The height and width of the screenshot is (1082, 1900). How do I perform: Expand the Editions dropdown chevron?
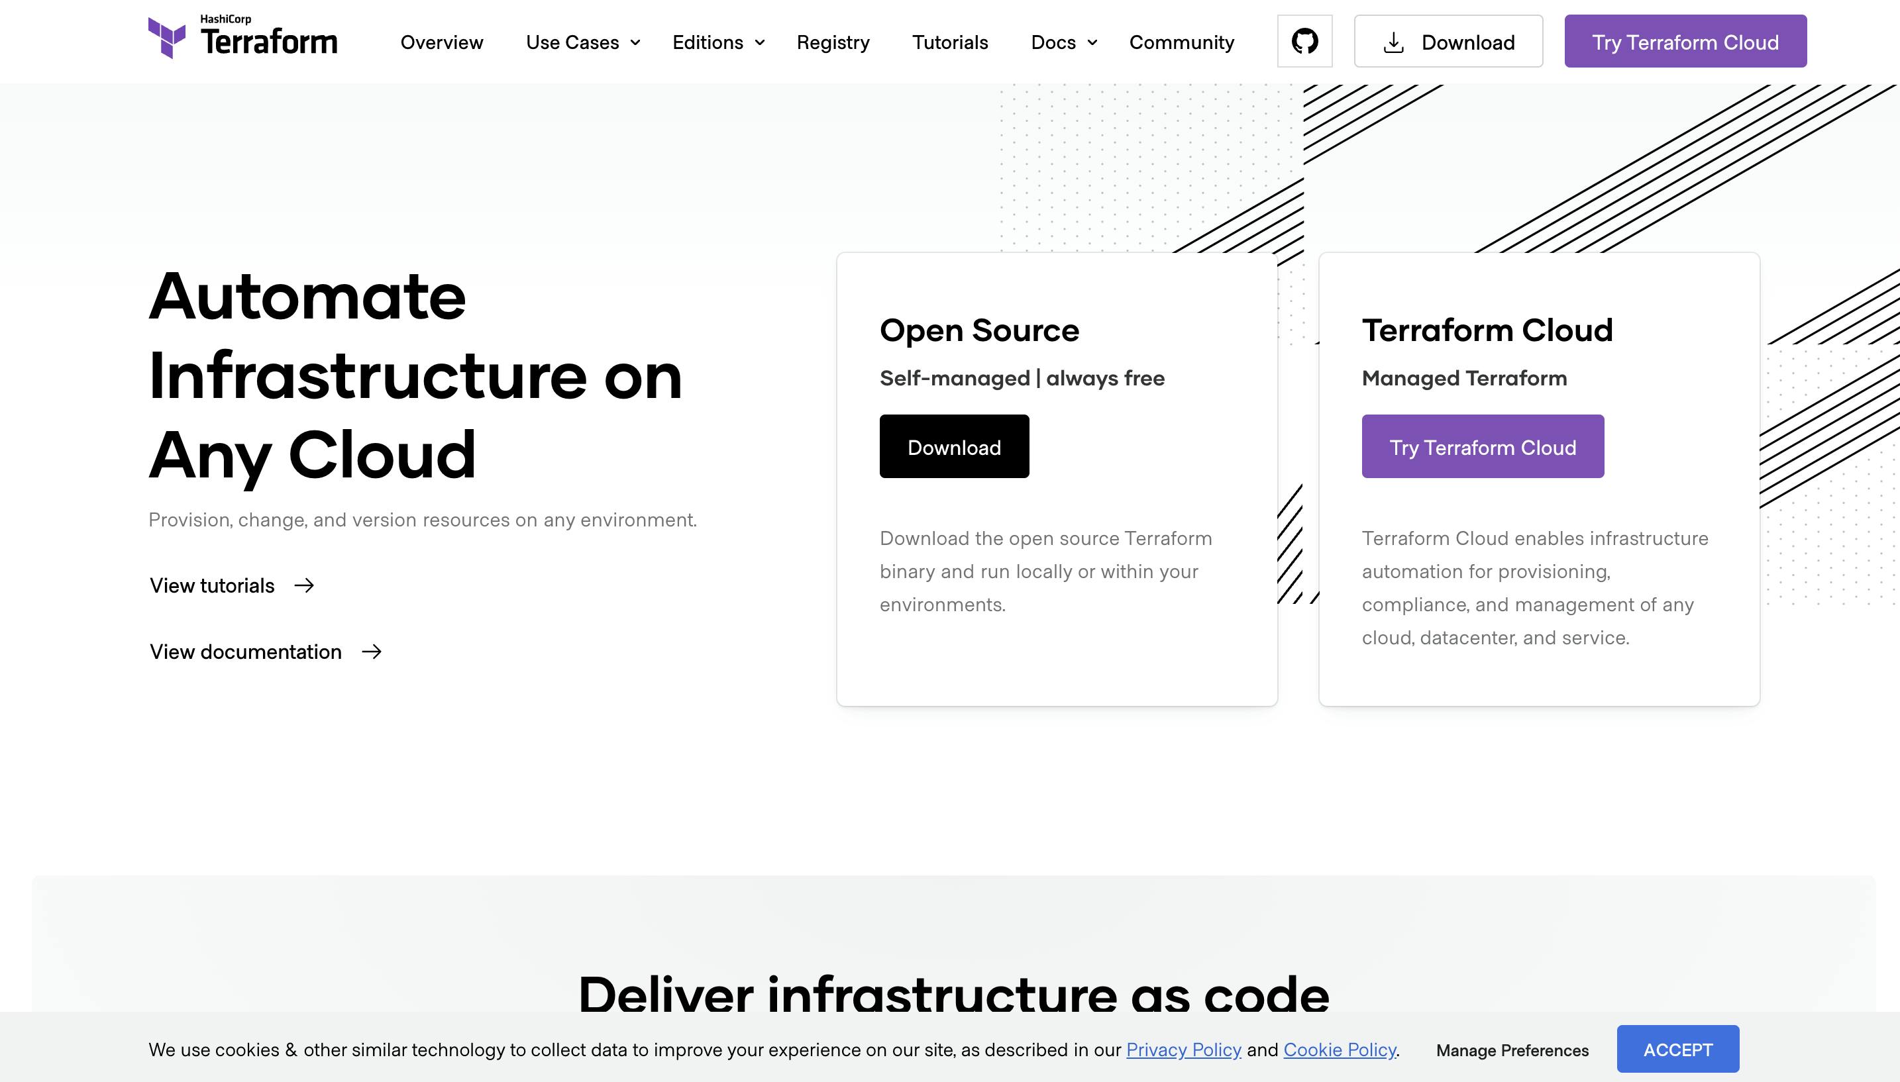pyautogui.click(x=760, y=43)
